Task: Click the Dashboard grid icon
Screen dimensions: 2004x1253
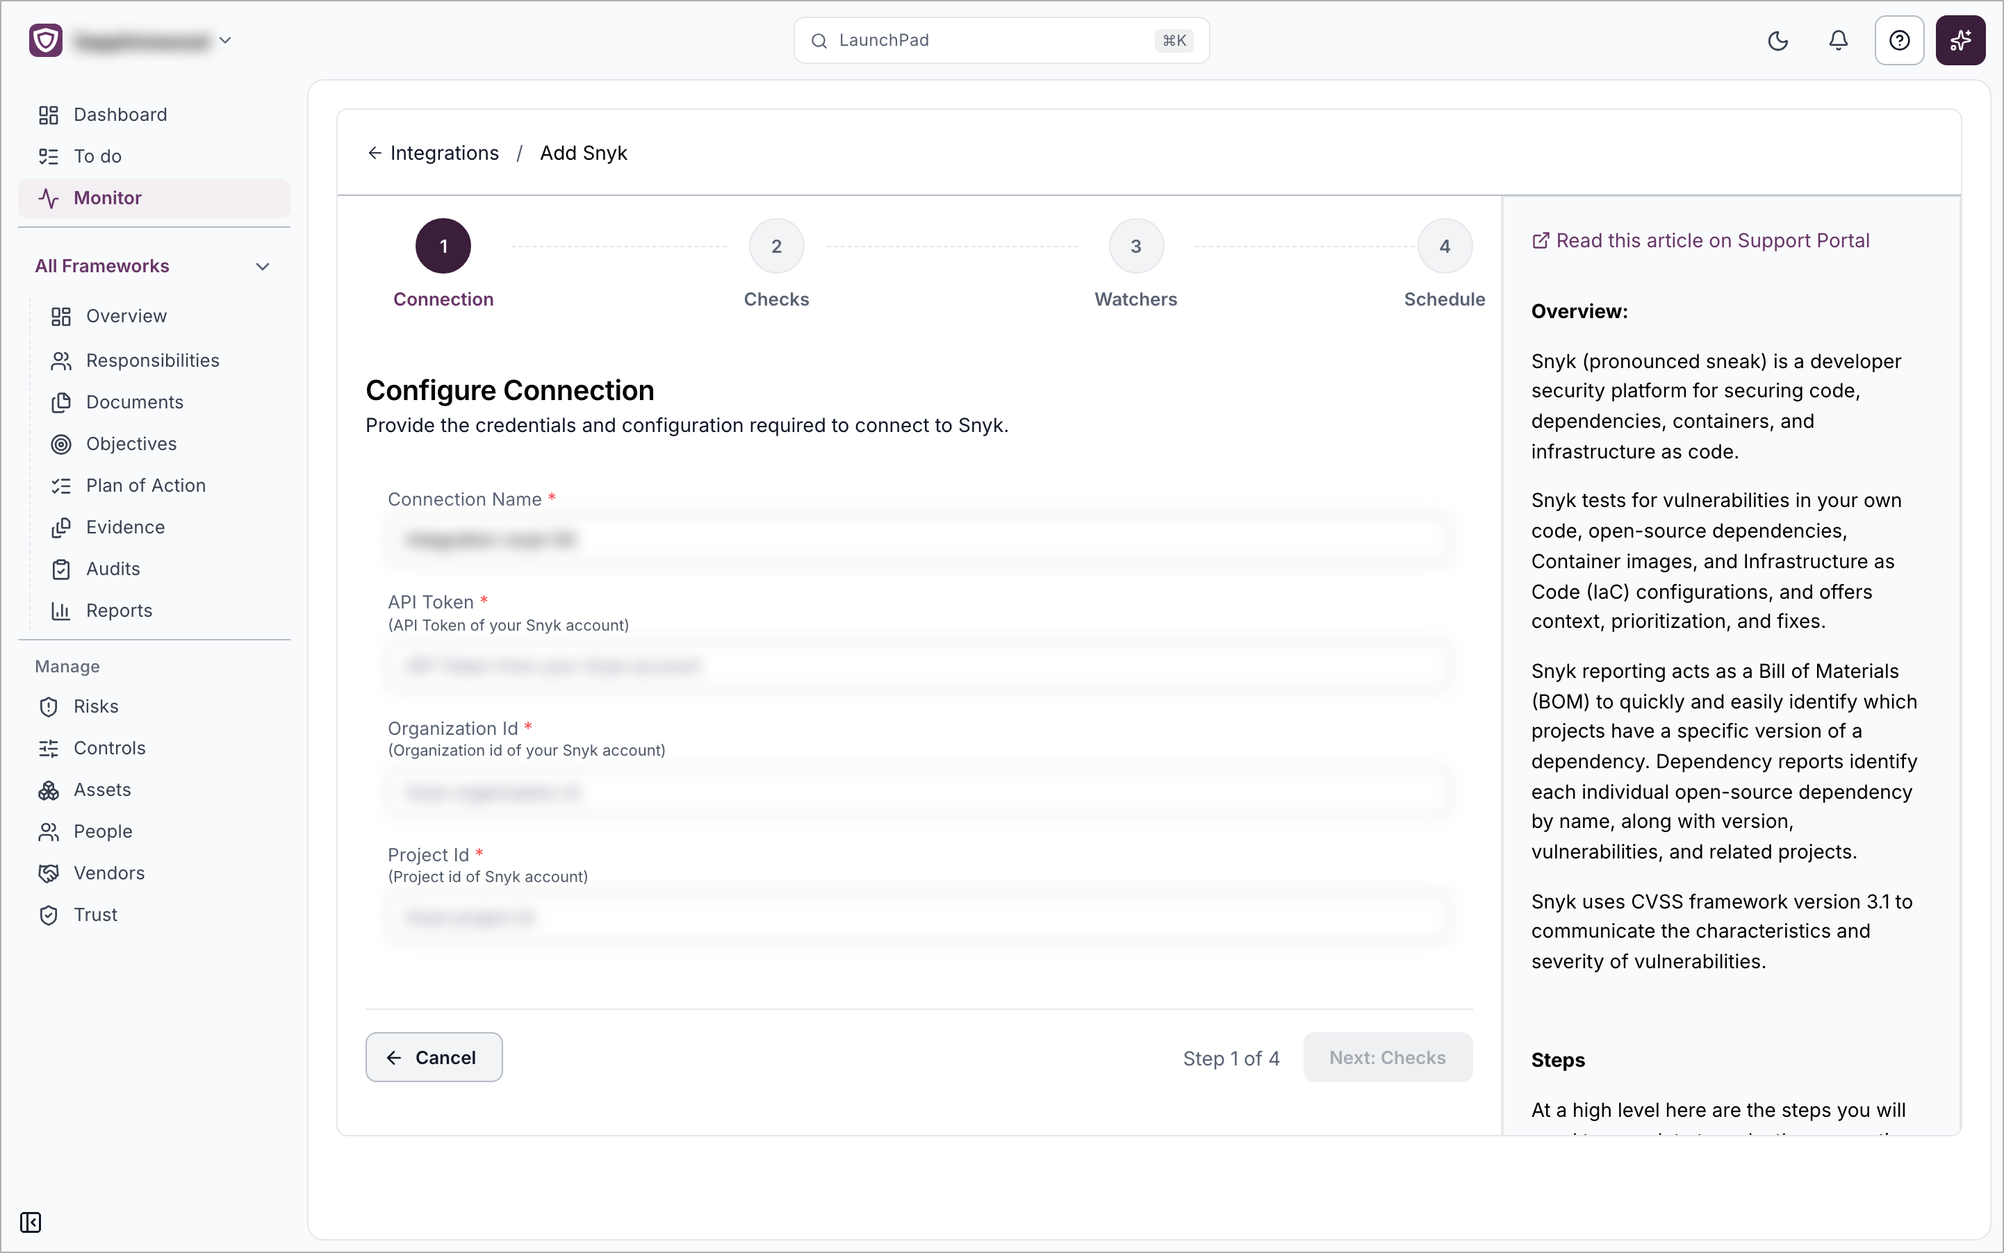Action: point(49,115)
